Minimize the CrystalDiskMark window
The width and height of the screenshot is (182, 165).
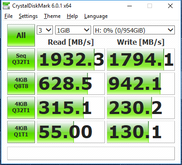(130, 6)
